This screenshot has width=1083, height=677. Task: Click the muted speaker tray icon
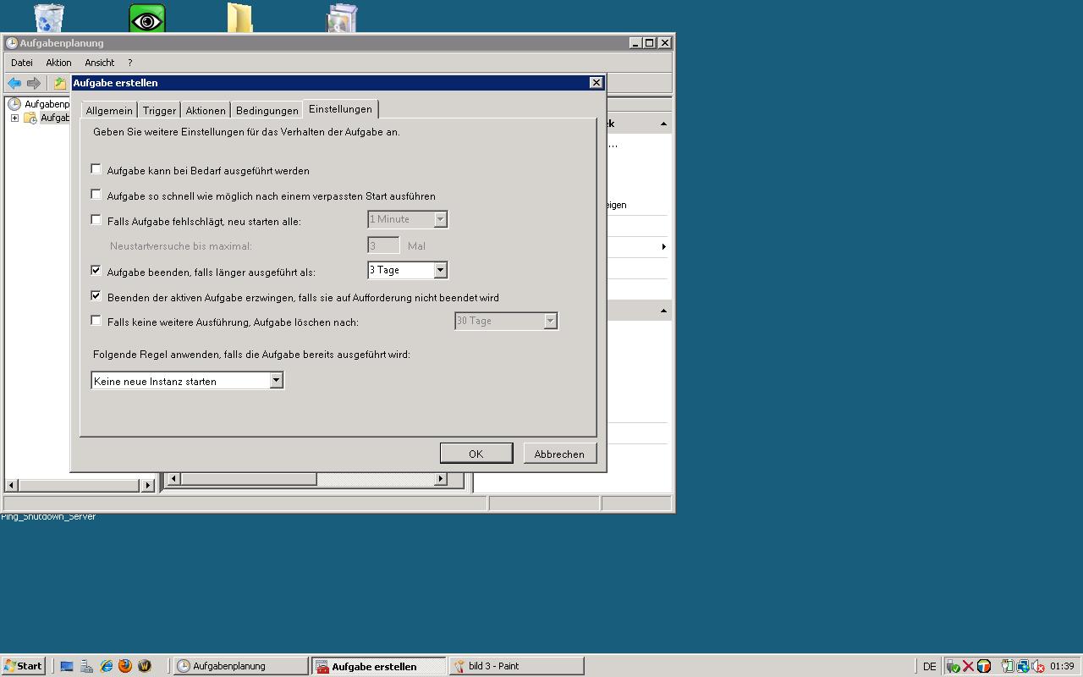1037,666
